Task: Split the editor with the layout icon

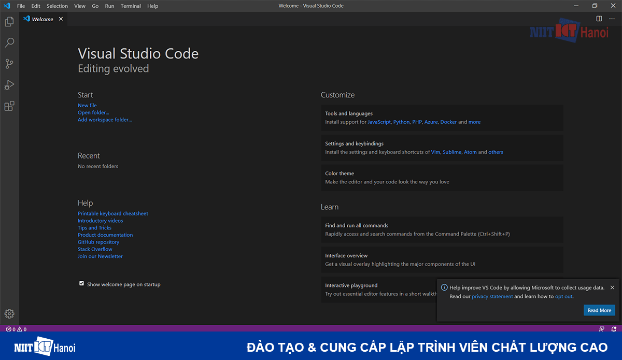Action: [599, 18]
